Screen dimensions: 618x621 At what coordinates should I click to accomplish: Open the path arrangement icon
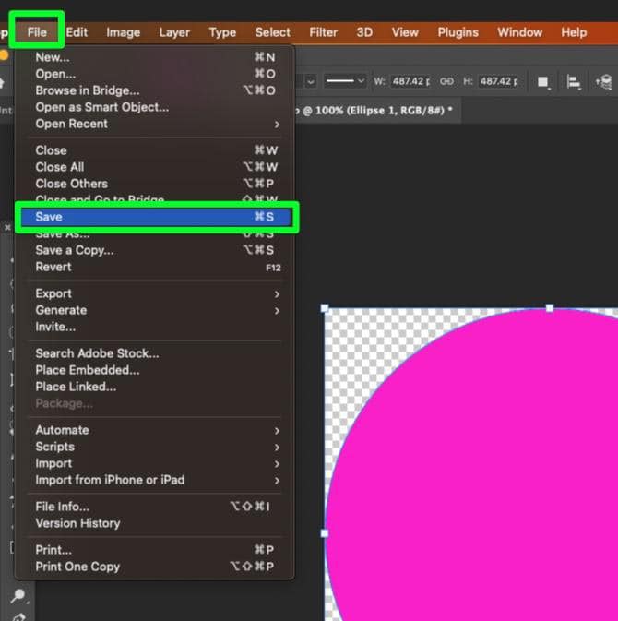(603, 82)
